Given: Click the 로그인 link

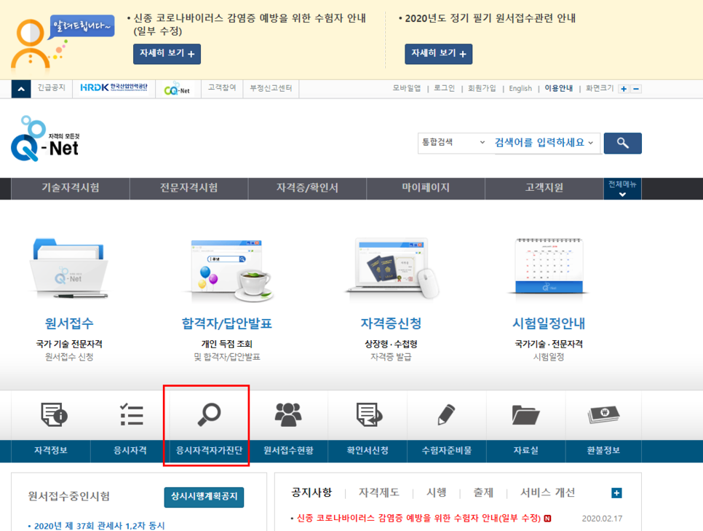Looking at the screenshot, I should coord(444,89).
